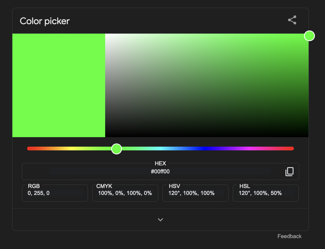Copy the HEX value with the copy icon
The height and width of the screenshot is (249, 325).
[x=289, y=172]
